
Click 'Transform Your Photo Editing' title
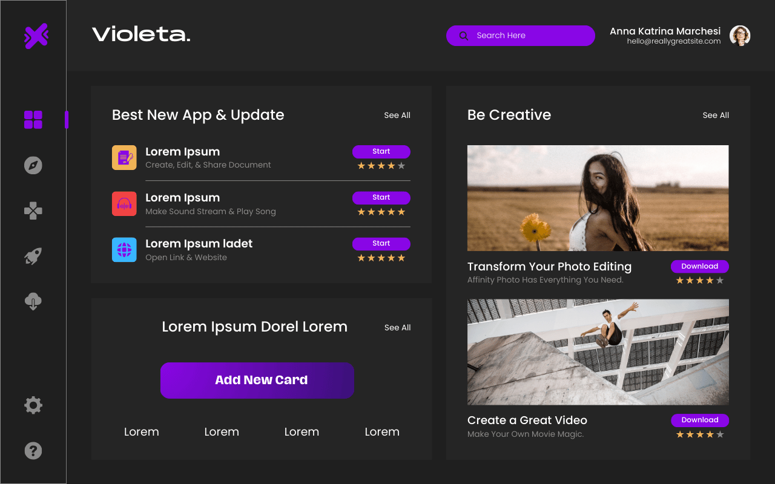point(549,267)
